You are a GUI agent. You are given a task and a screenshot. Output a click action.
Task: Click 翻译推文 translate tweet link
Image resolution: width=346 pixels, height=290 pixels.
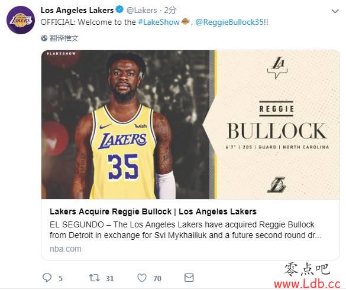point(64,38)
